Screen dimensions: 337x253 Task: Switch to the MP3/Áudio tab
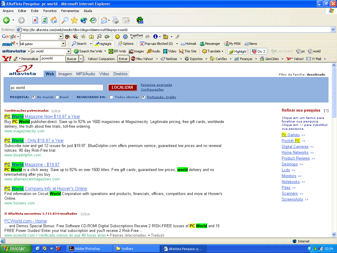pos(85,74)
